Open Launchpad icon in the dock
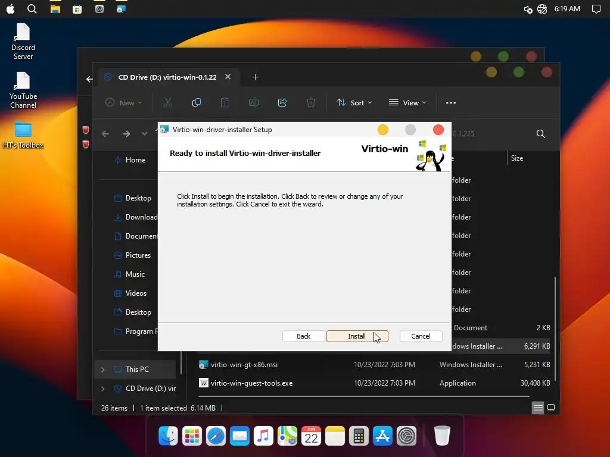This screenshot has width=610, height=457. click(192, 436)
